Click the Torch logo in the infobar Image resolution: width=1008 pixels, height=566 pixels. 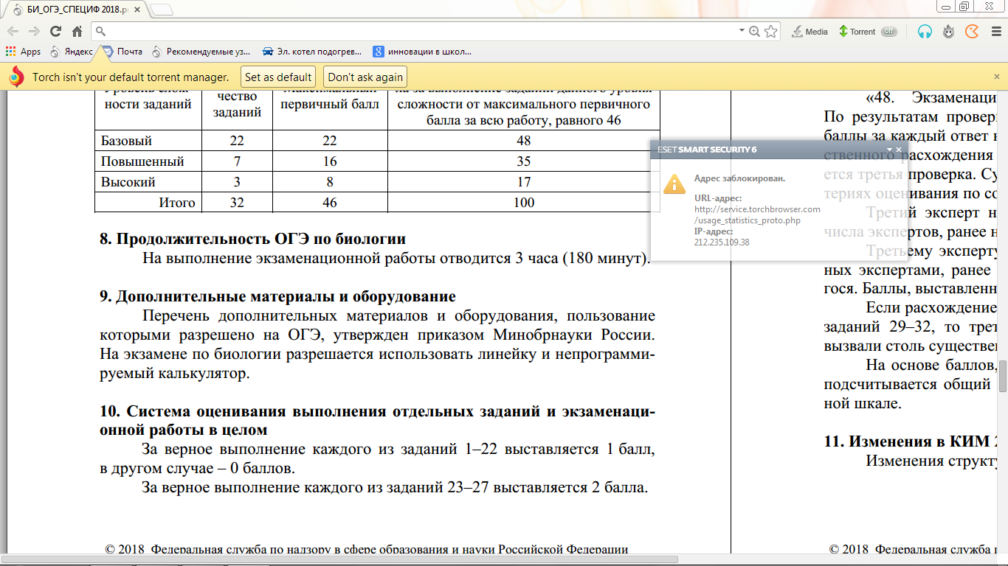coord(16,77)
